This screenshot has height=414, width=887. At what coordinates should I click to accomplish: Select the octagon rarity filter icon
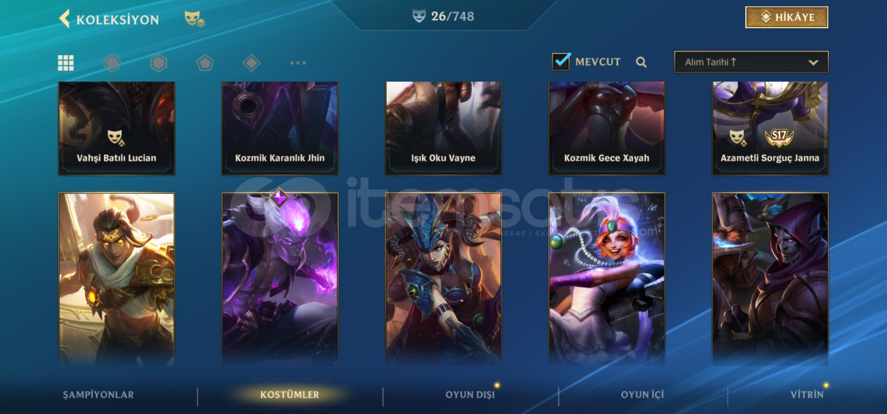112,63
